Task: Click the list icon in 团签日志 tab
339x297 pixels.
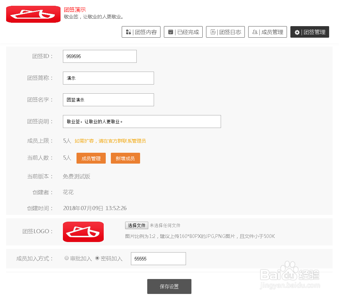Action: 213,32
